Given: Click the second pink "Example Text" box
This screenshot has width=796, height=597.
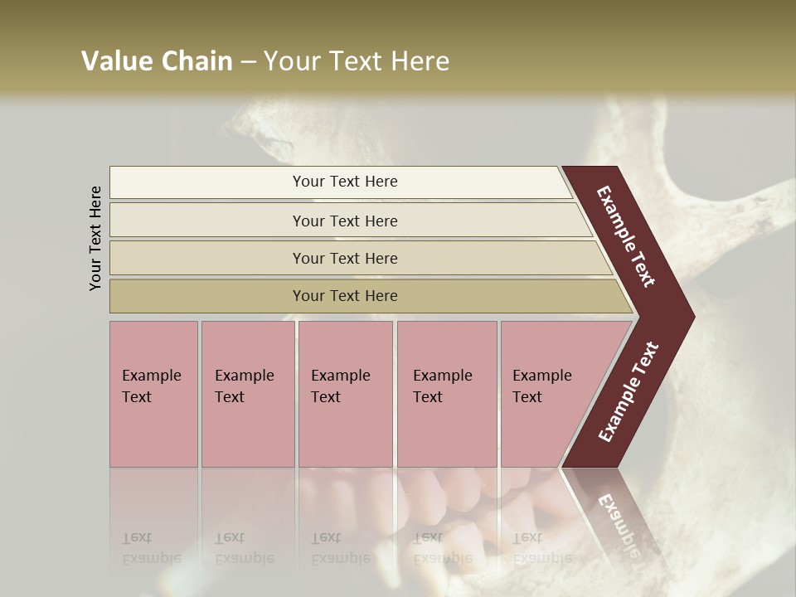Looking at the screenshot, I should [x=247, y=393].
